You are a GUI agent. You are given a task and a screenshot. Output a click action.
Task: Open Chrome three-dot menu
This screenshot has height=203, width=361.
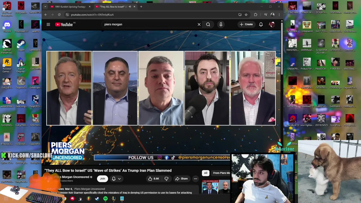tap(279, 15)
